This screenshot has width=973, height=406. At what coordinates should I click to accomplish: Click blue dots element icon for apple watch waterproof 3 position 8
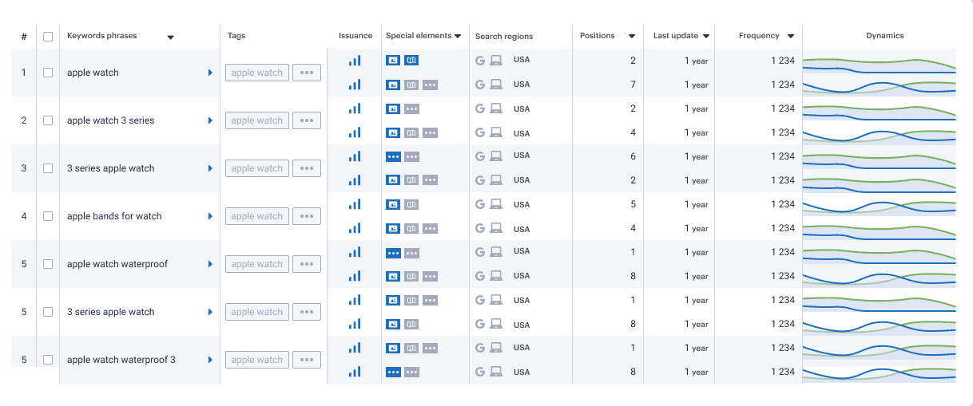tap(393, 372)
